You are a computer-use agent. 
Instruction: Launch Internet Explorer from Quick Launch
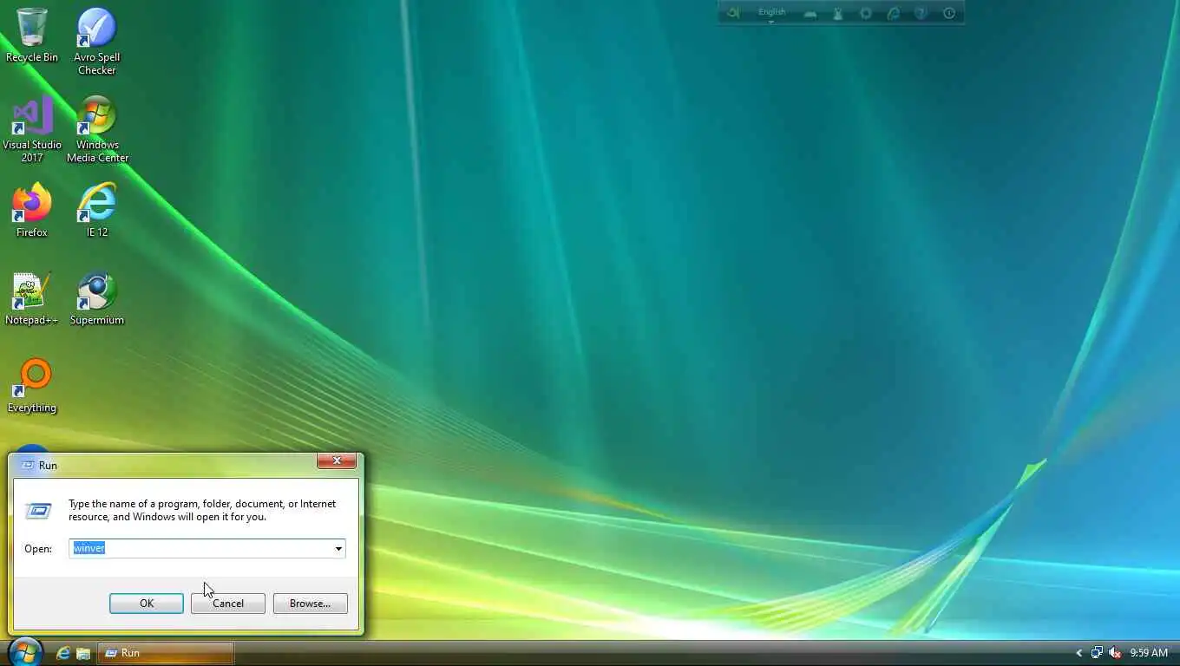[x=62, y=653]
